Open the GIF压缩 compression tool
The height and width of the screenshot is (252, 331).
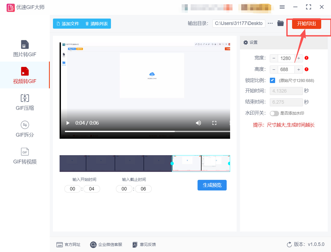point(25,102)
